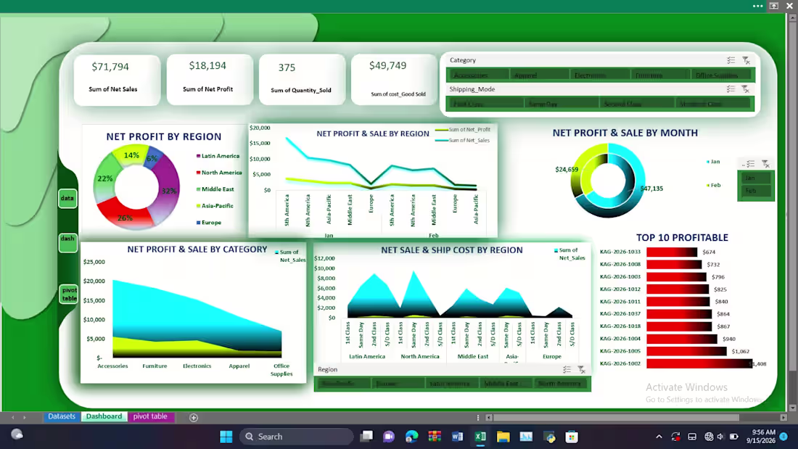Open File Explorer from the taskbar
The width and height of the screenshot is (798, 449).
tap(503, 437)
